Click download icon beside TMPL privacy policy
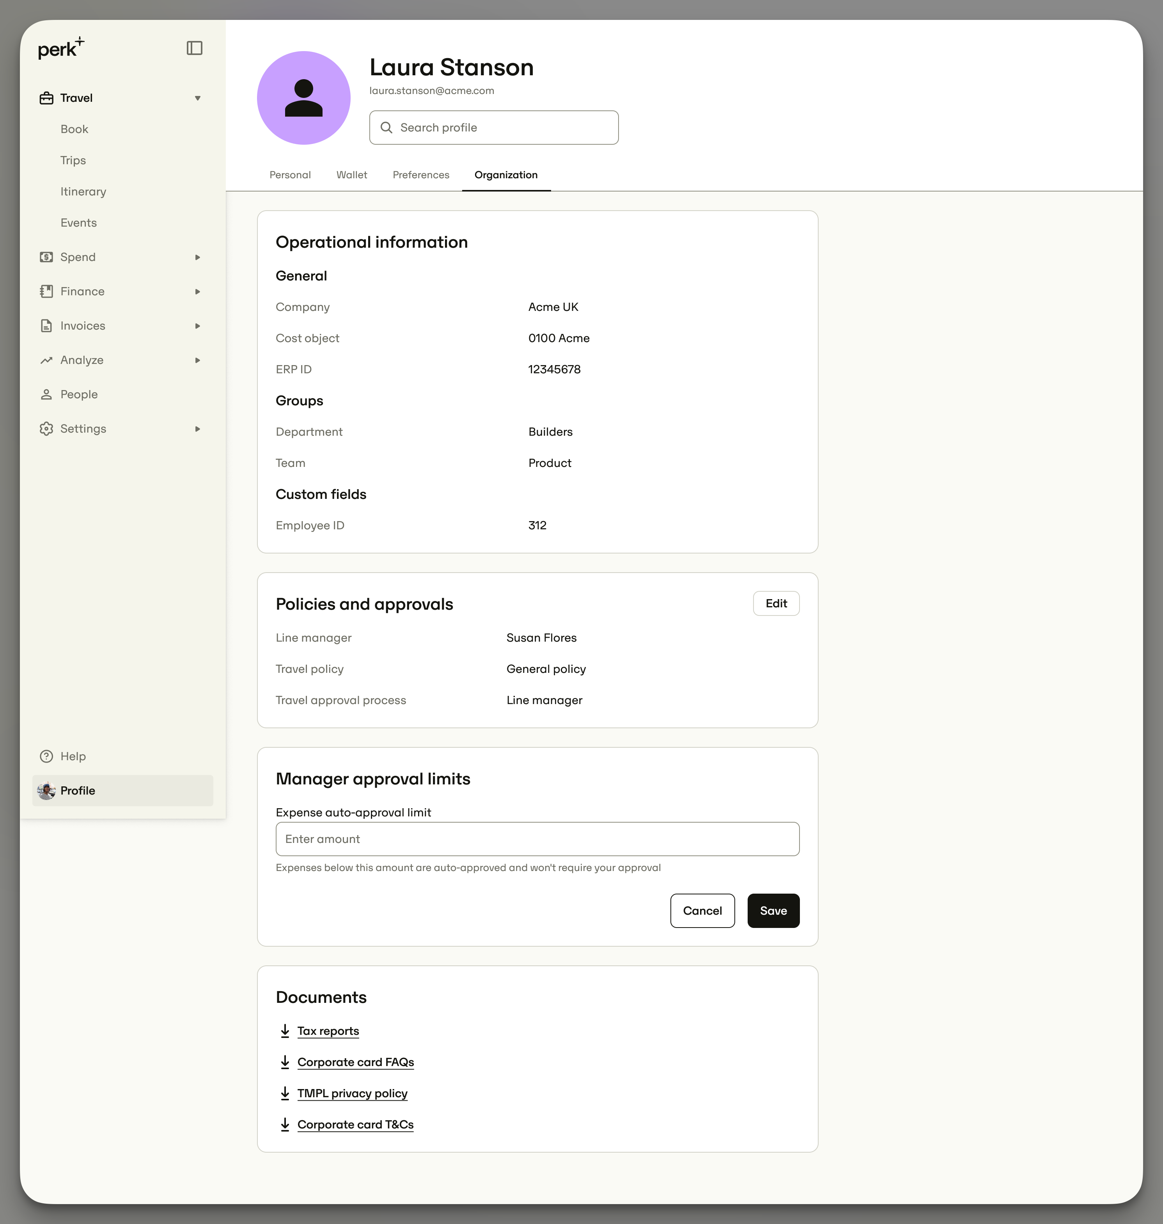 coord(285,1093)
